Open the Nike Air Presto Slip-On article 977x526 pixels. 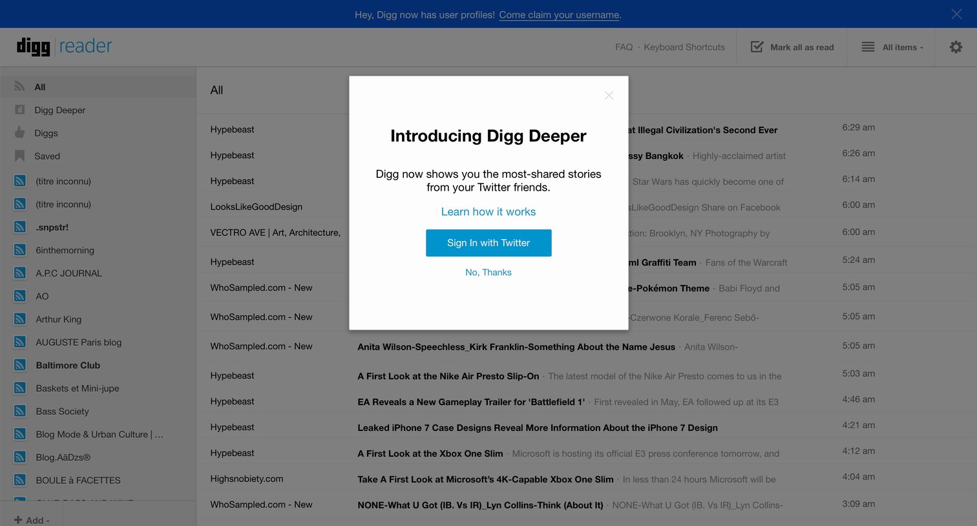point(448,376)
